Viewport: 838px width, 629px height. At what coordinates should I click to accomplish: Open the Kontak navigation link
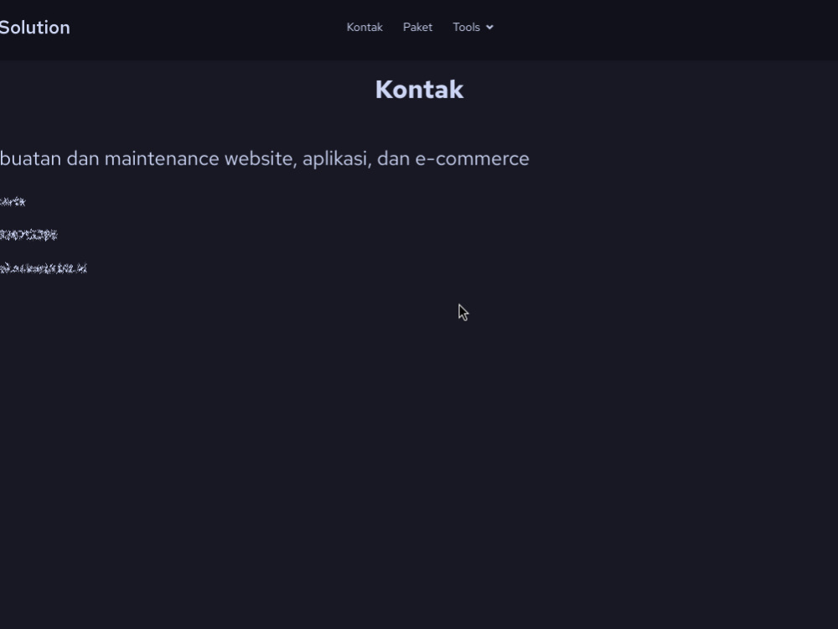click(x=365, y=28)
